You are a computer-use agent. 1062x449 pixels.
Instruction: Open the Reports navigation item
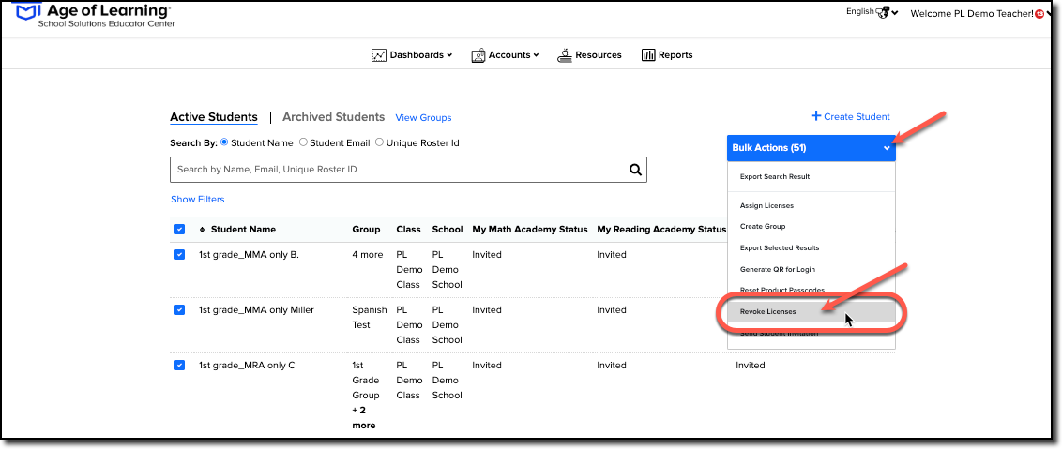tap(667, 55)
